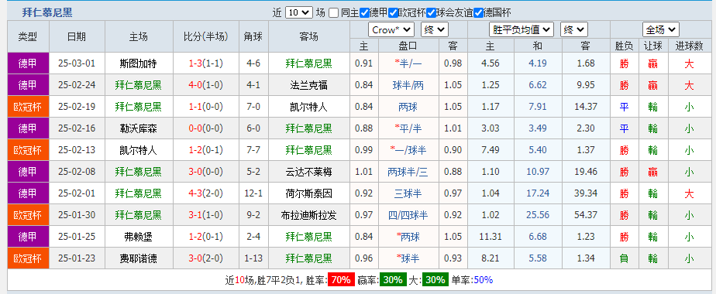Click the 負 result in 费耶诺德 row

(x=625, y=258)
